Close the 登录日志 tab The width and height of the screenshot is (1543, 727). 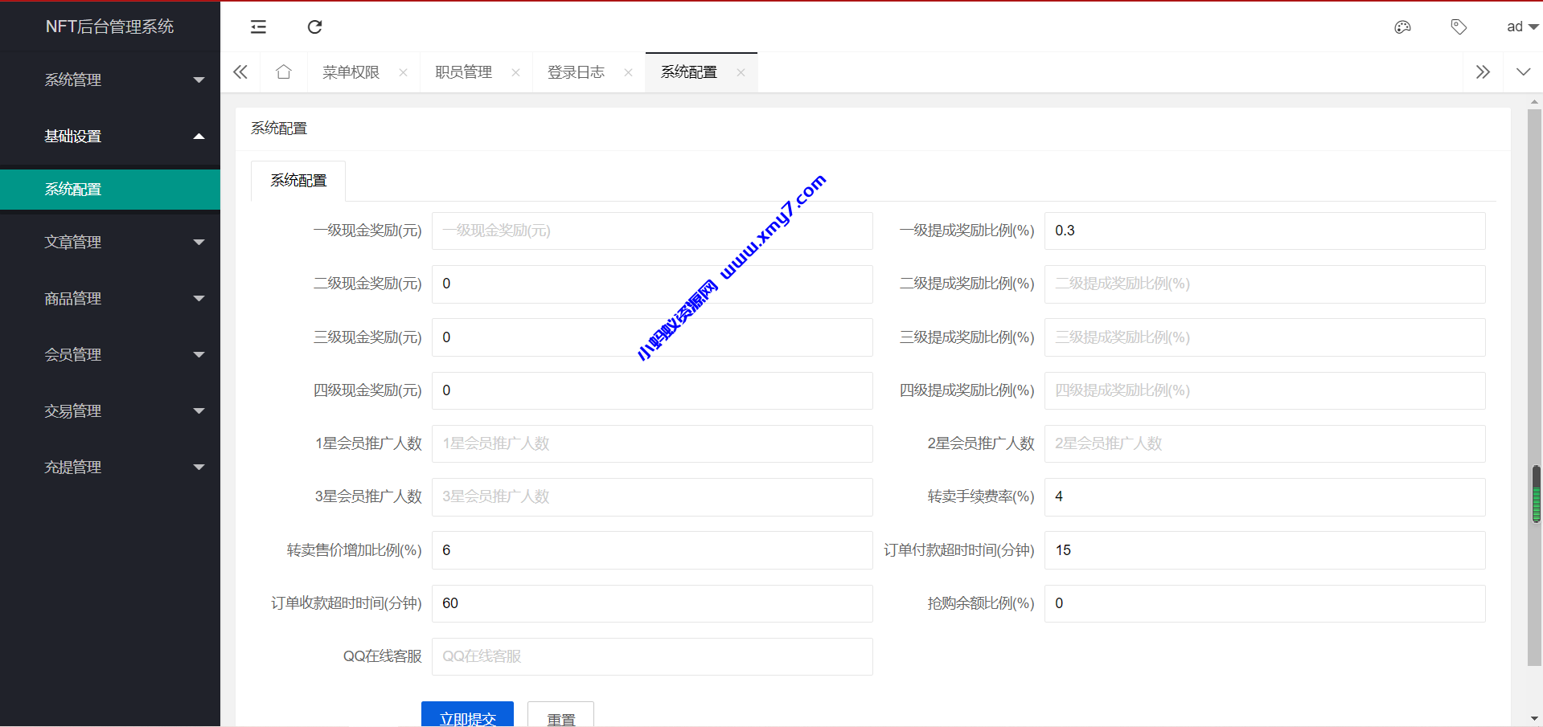628,71
